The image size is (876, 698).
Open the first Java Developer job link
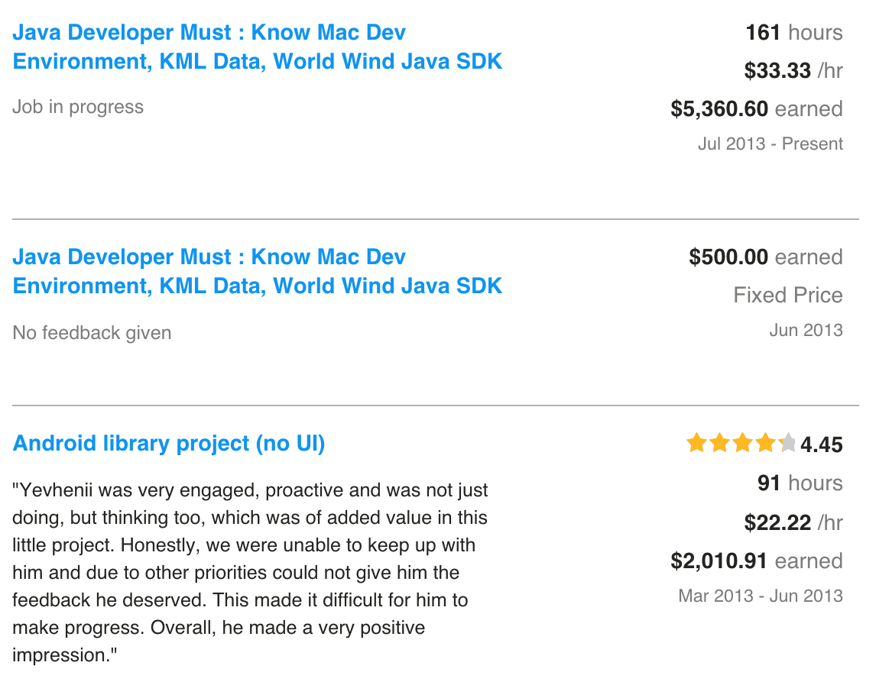257,47
